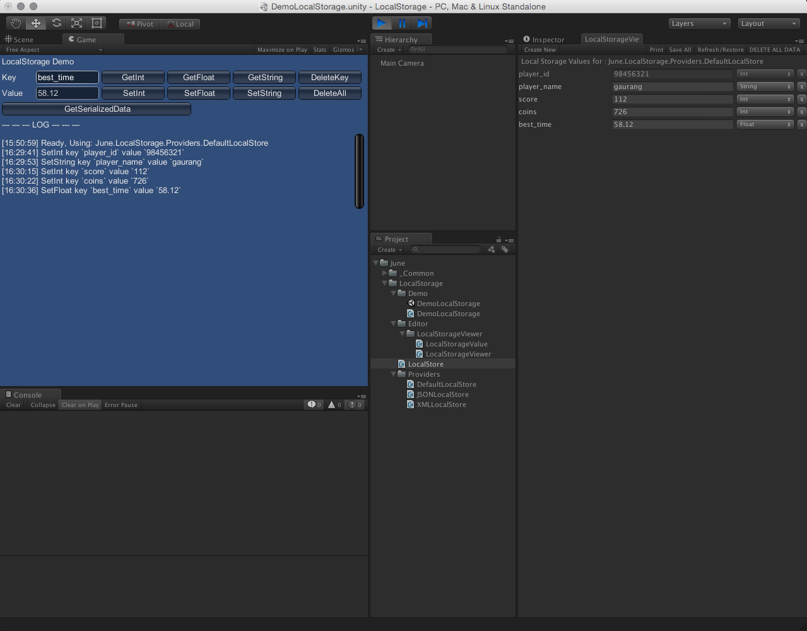Image resolution: width=807 pixels, height=631 pixels.
Task: Select the LocalStorageValue script icon
Action: coord(420,344)
